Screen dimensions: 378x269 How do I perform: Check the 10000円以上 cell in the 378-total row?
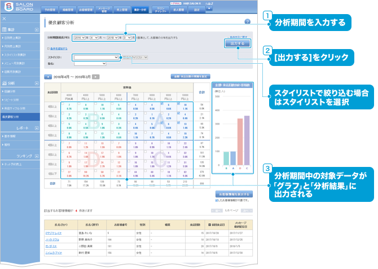point(179,171)
